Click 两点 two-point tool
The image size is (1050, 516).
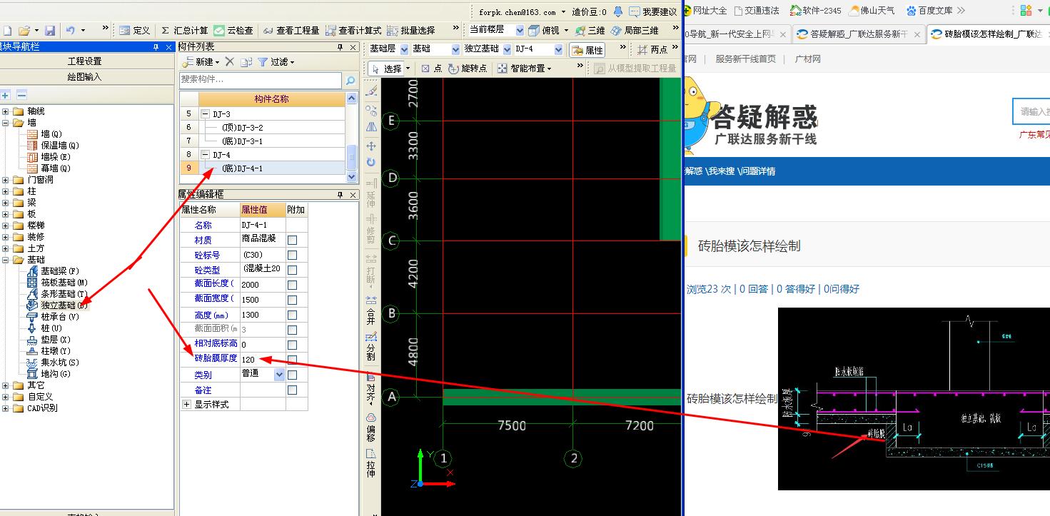click(652, 50)
